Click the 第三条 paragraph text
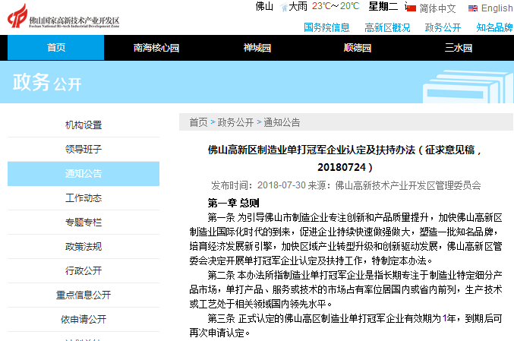Image resolution: width=514 pixels, height=341 pixels. 346,325
